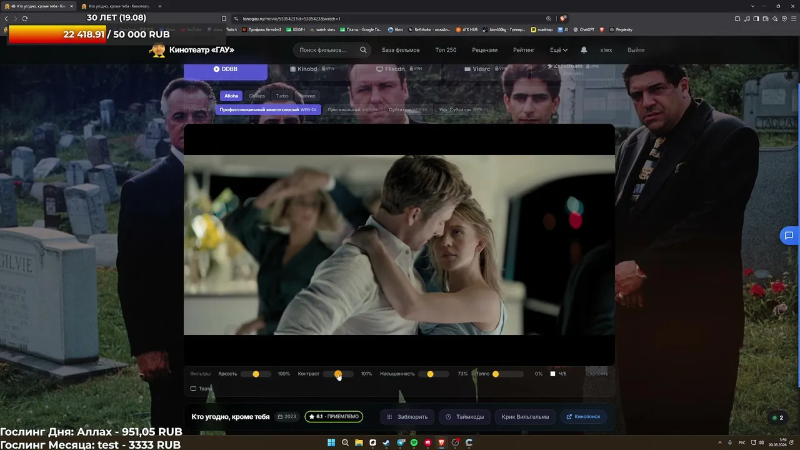Choose Профессиональный многоголосый voiceover
Image resolution: width=800 pixels, height=450 pixels.
tap(268, 109)
